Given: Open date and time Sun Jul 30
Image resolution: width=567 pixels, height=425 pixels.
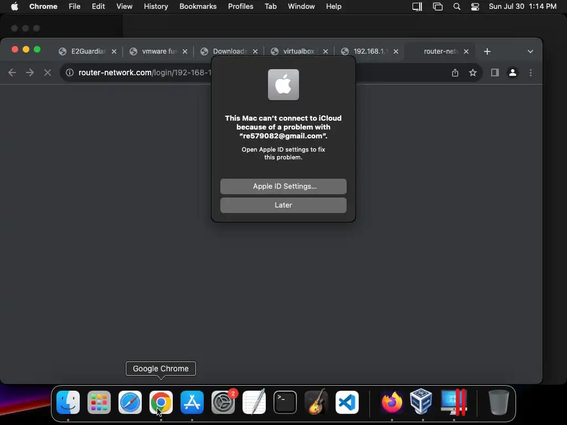Looking at the screenshot, I should pyautogui.click(x=522, y=7).
